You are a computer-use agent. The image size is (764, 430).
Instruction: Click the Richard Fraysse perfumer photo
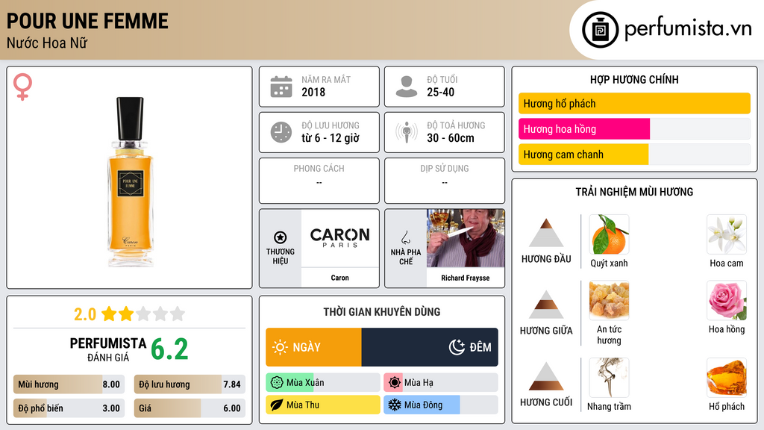point(466,238)
